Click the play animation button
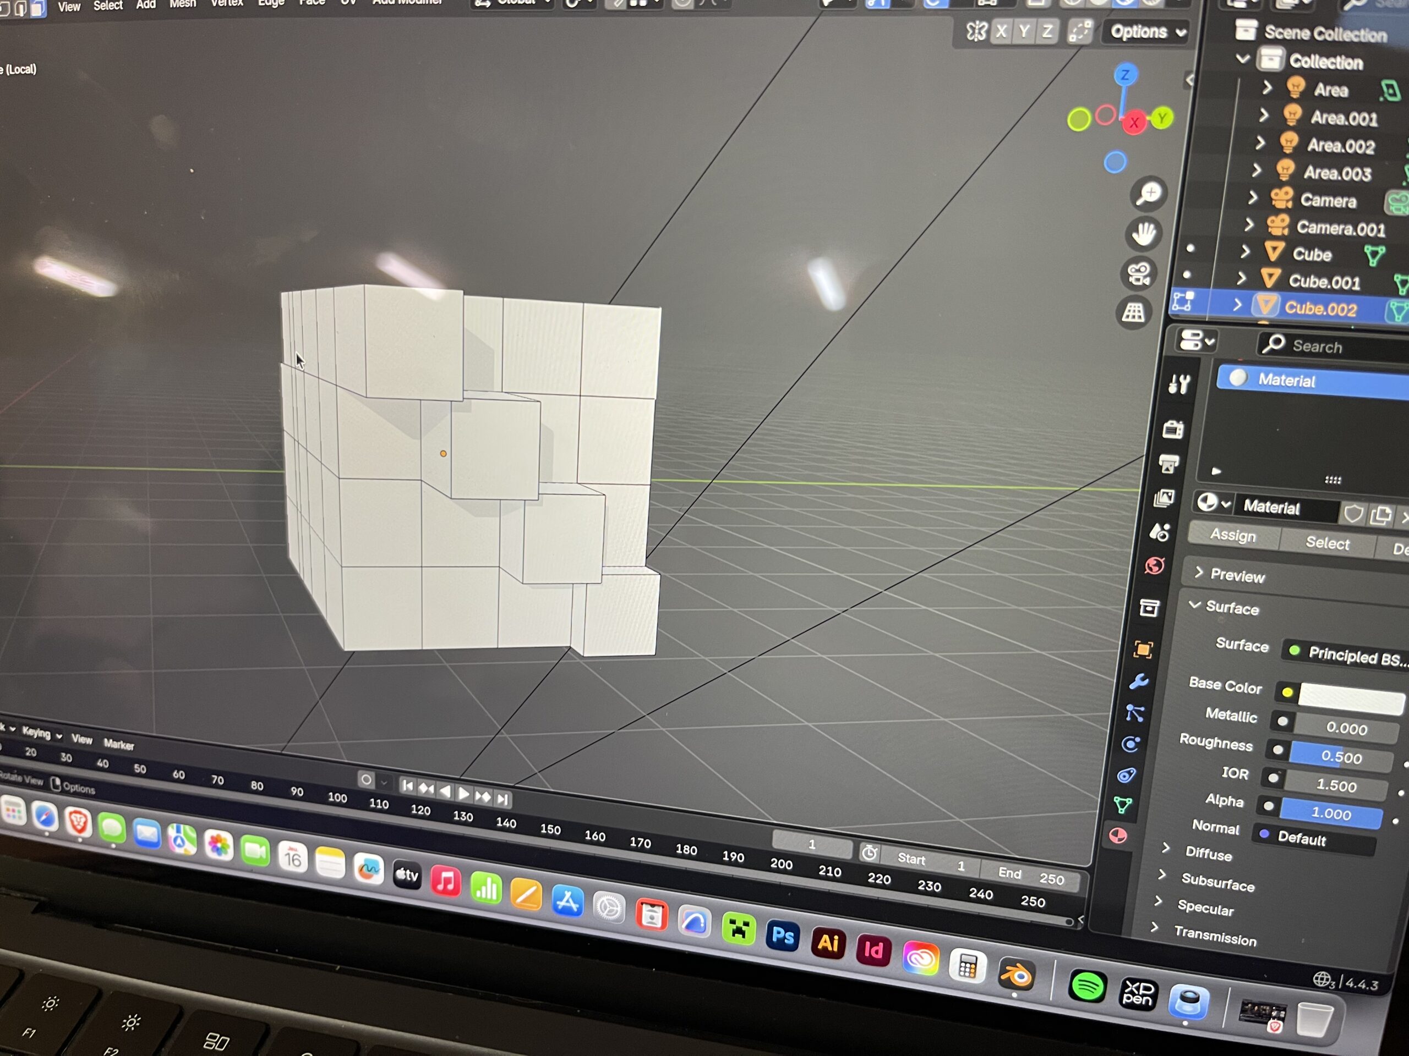 (x=464, y=793)
